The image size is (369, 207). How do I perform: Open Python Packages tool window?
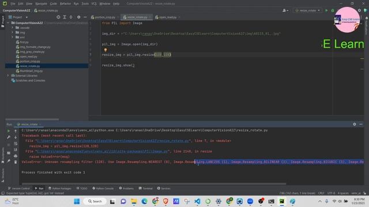(x=60, y=188)
